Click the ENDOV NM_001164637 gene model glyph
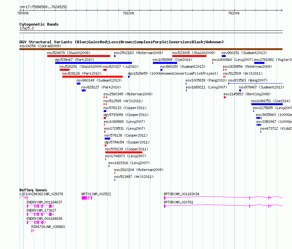This screenshot has width=292, height=249. coord(40,206)
